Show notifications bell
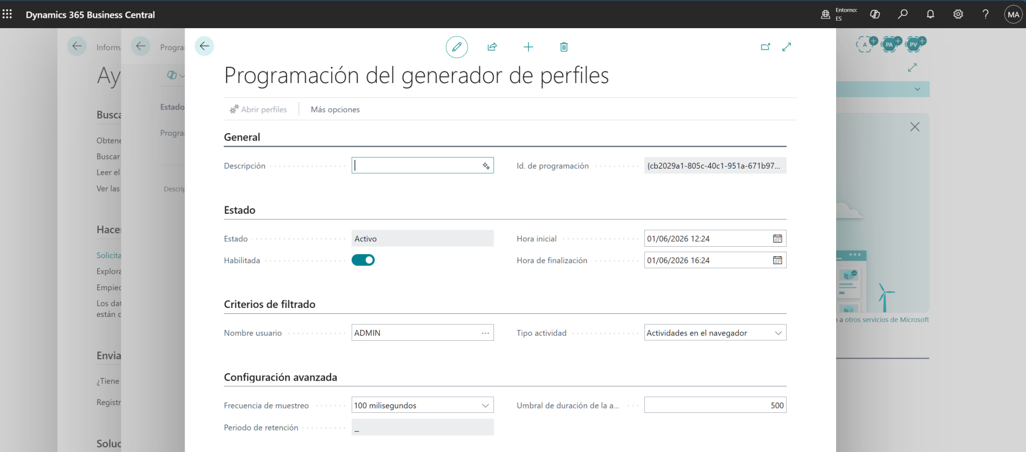Viewport: 1026px width, 452px height. click(x=930, y=14)
